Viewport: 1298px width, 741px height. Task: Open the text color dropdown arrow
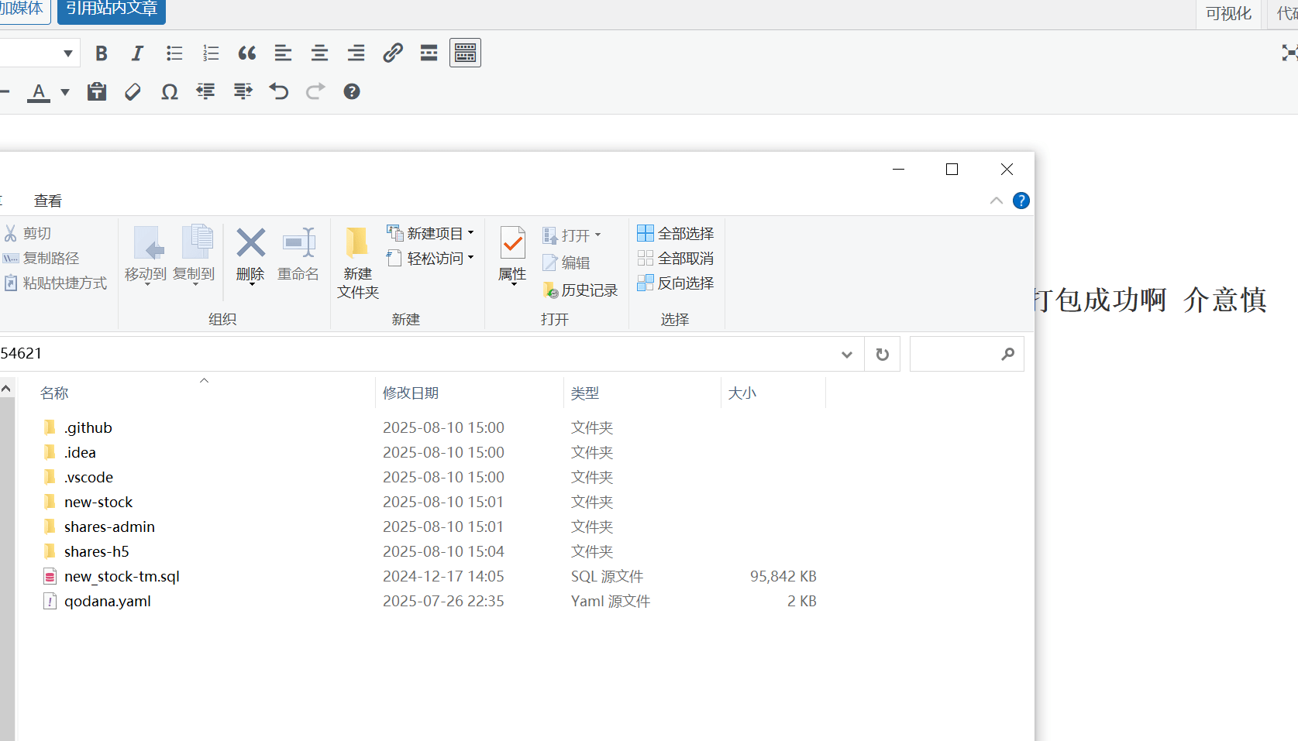[64, 91]
